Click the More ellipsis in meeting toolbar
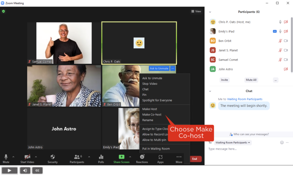Screen dimensions: 293x175 179,157
